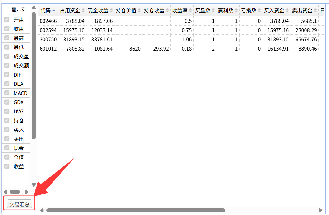Click the 7808.82 占用资金 cell
Viewport: 329px width, 215px height.
click(72, 49)
